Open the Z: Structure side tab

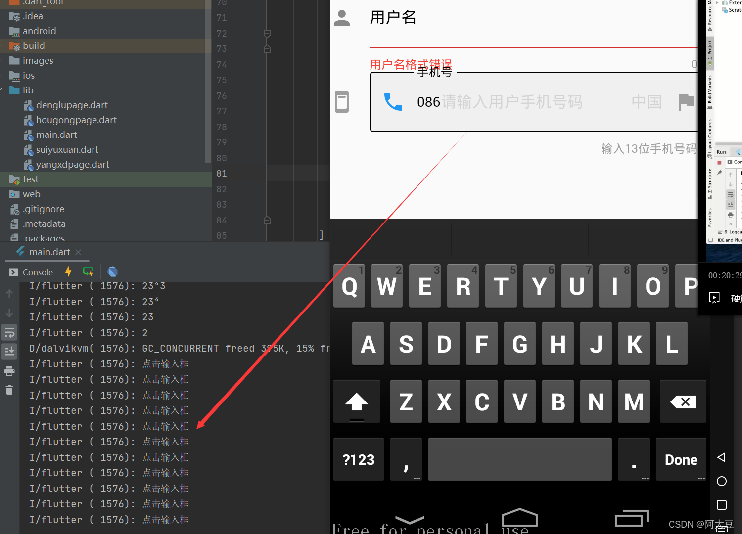point(710,183)
